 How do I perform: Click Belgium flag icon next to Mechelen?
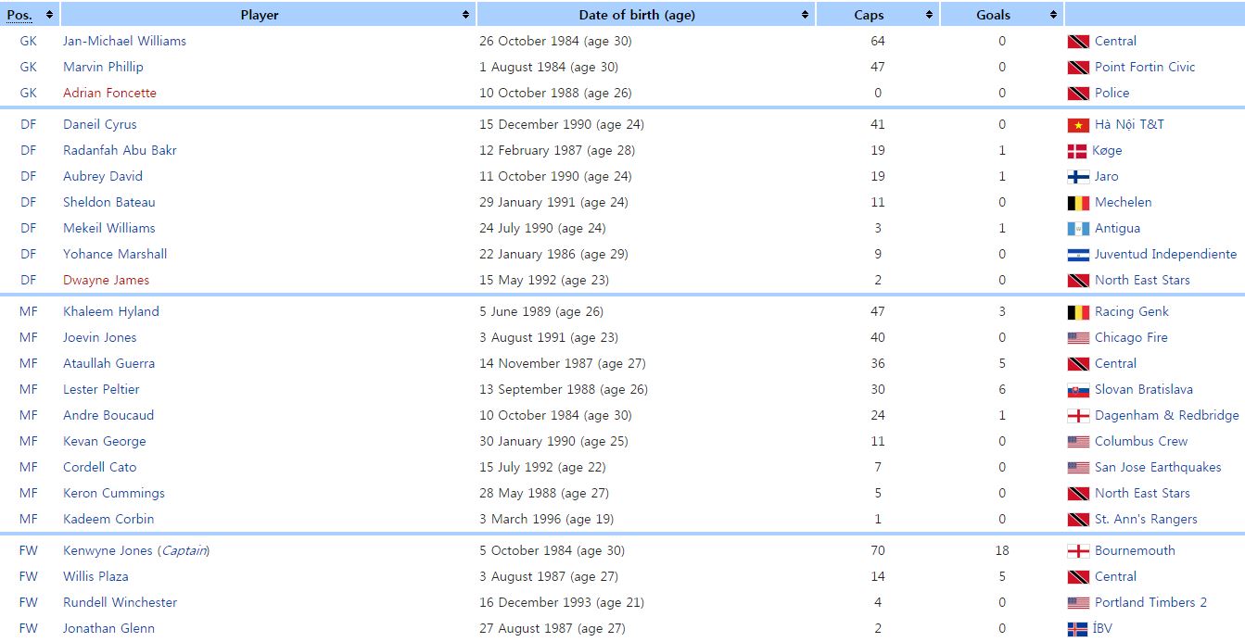coord(1078,203)
